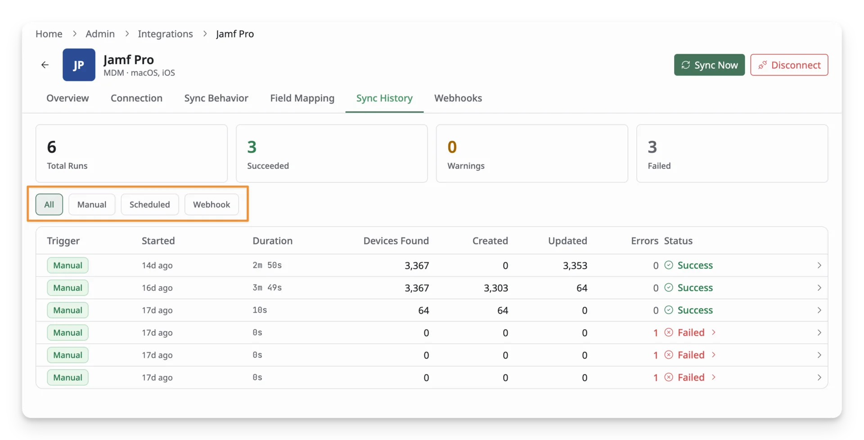Start a sync with the Sync Now button
This screenshot has height=440, width=864.
709,65
